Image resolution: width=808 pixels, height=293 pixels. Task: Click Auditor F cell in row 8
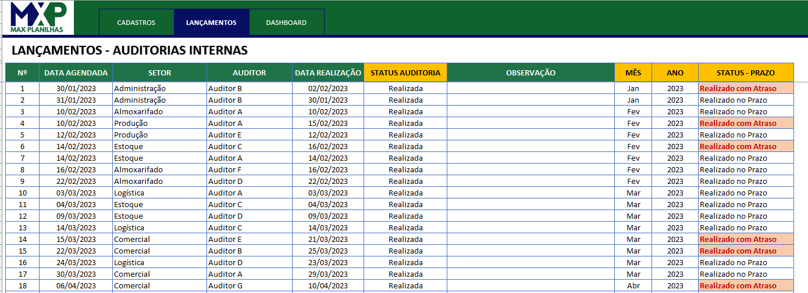click(x=250, y=169)
